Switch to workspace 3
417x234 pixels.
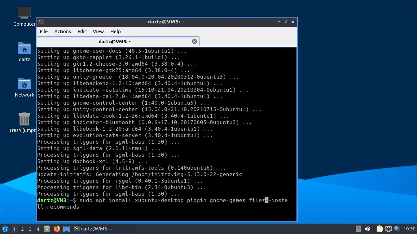30,229
